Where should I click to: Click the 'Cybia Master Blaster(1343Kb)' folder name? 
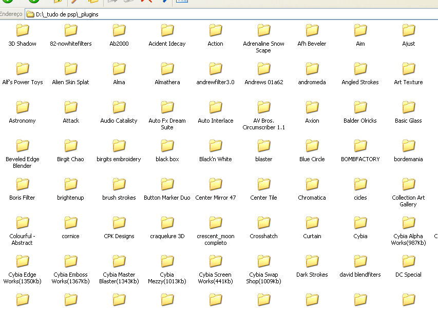(x=119, y=278)
